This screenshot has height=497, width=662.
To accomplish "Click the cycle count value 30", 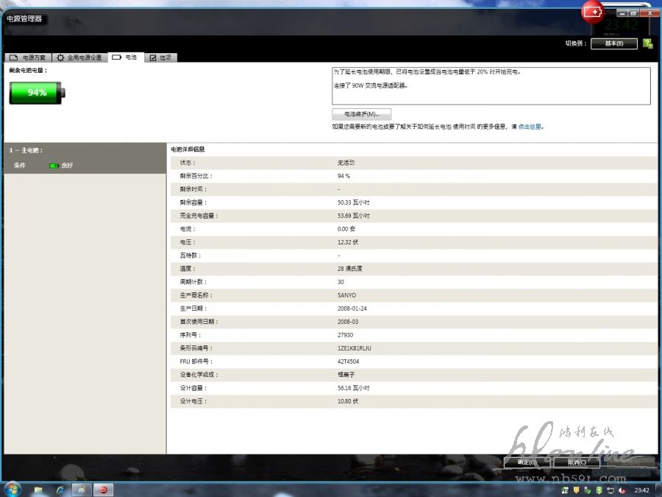I will [341, 282].
